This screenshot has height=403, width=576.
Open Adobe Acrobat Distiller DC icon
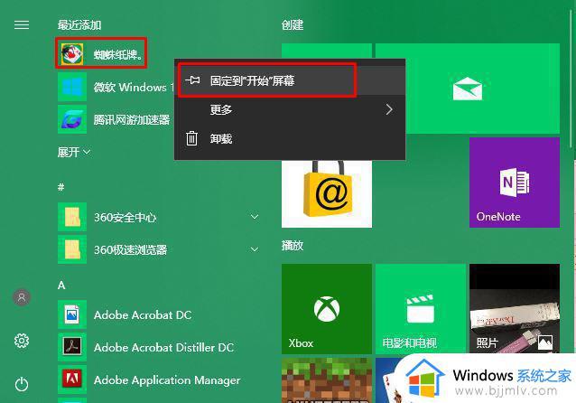72,347
